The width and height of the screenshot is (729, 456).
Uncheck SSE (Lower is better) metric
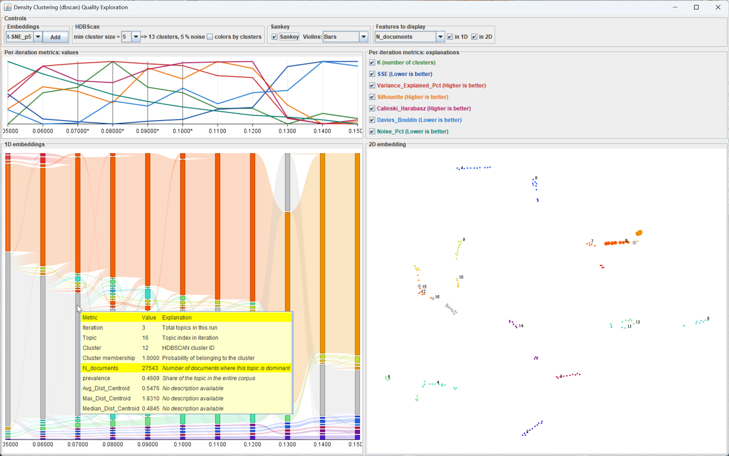(x=372, y=74)
